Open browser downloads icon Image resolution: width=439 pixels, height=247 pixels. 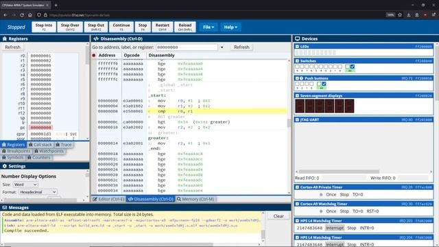coord(409,15)
